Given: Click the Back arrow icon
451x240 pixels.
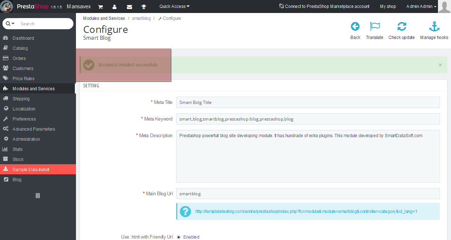Looking at the screenshot, I should [355, 26].
